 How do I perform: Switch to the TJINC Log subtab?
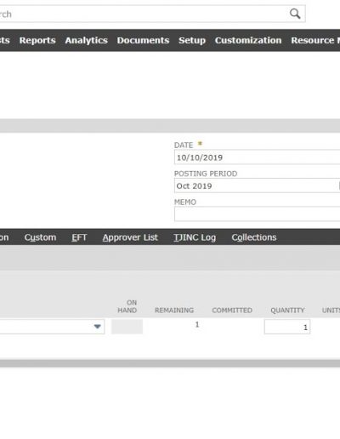click(x=195, y=237)
